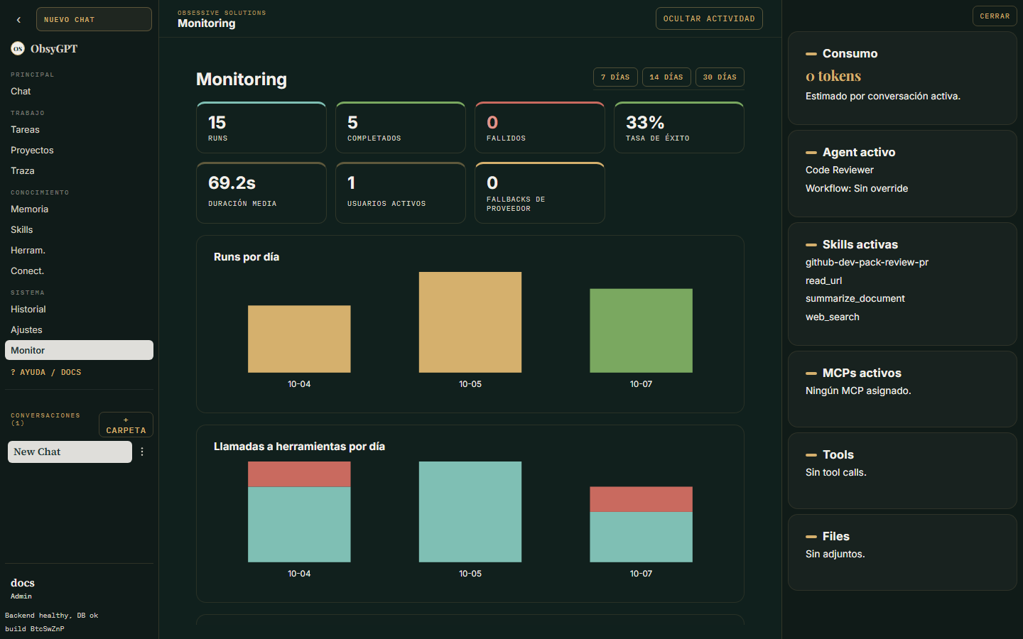Viewport: 1023px width, 639px height.
Task: Select the 7 días range
Action: click(615, 77)
